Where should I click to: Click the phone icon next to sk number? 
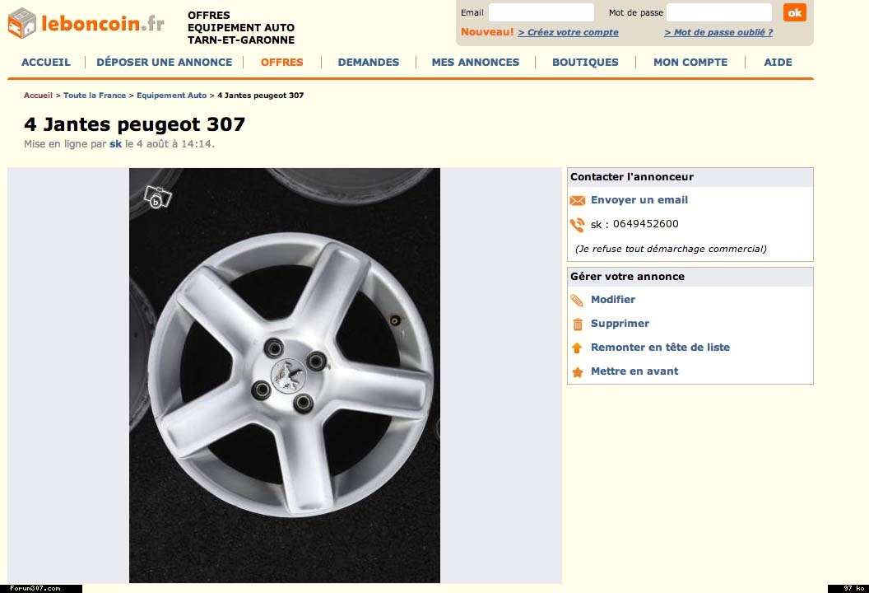coord(577,225)
